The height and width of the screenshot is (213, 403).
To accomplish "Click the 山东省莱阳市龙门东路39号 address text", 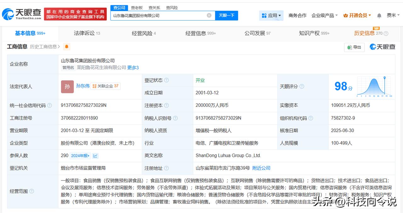I will 223,168.
